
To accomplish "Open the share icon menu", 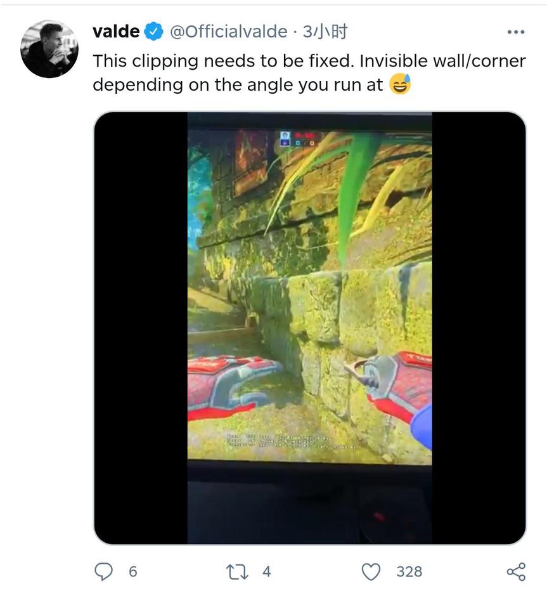I will [516, 571].
